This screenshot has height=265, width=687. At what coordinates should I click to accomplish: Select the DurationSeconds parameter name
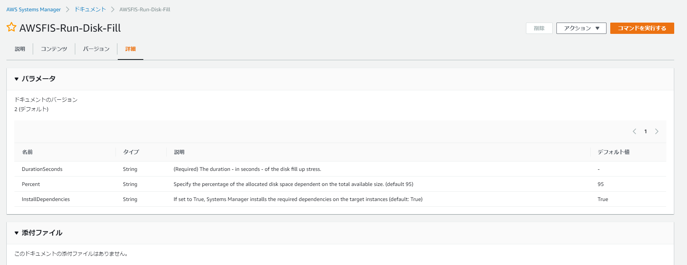click(42, 169)
